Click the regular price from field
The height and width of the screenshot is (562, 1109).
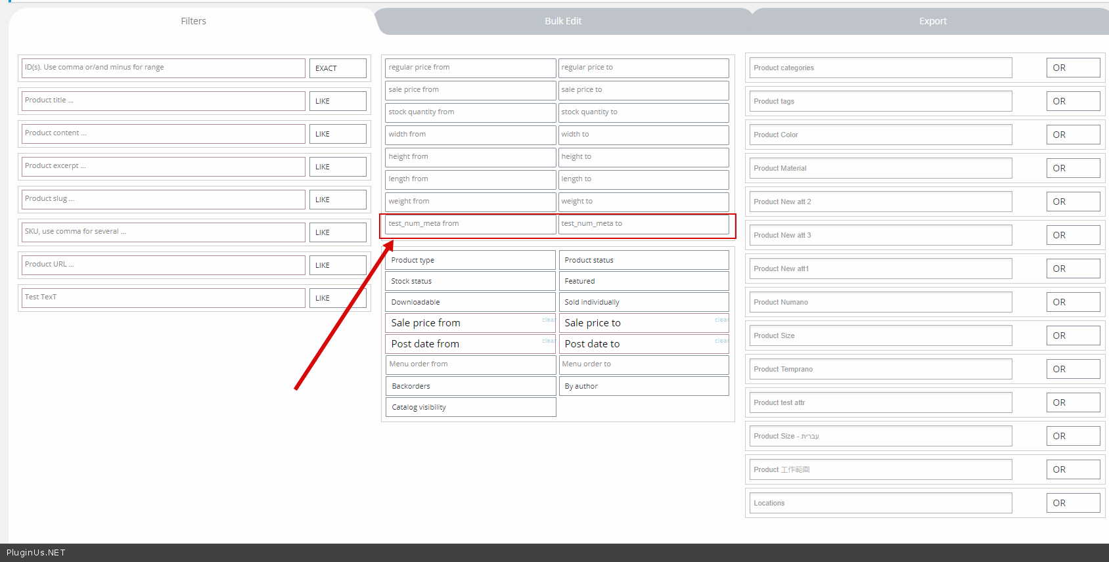(x=470, y=68)
